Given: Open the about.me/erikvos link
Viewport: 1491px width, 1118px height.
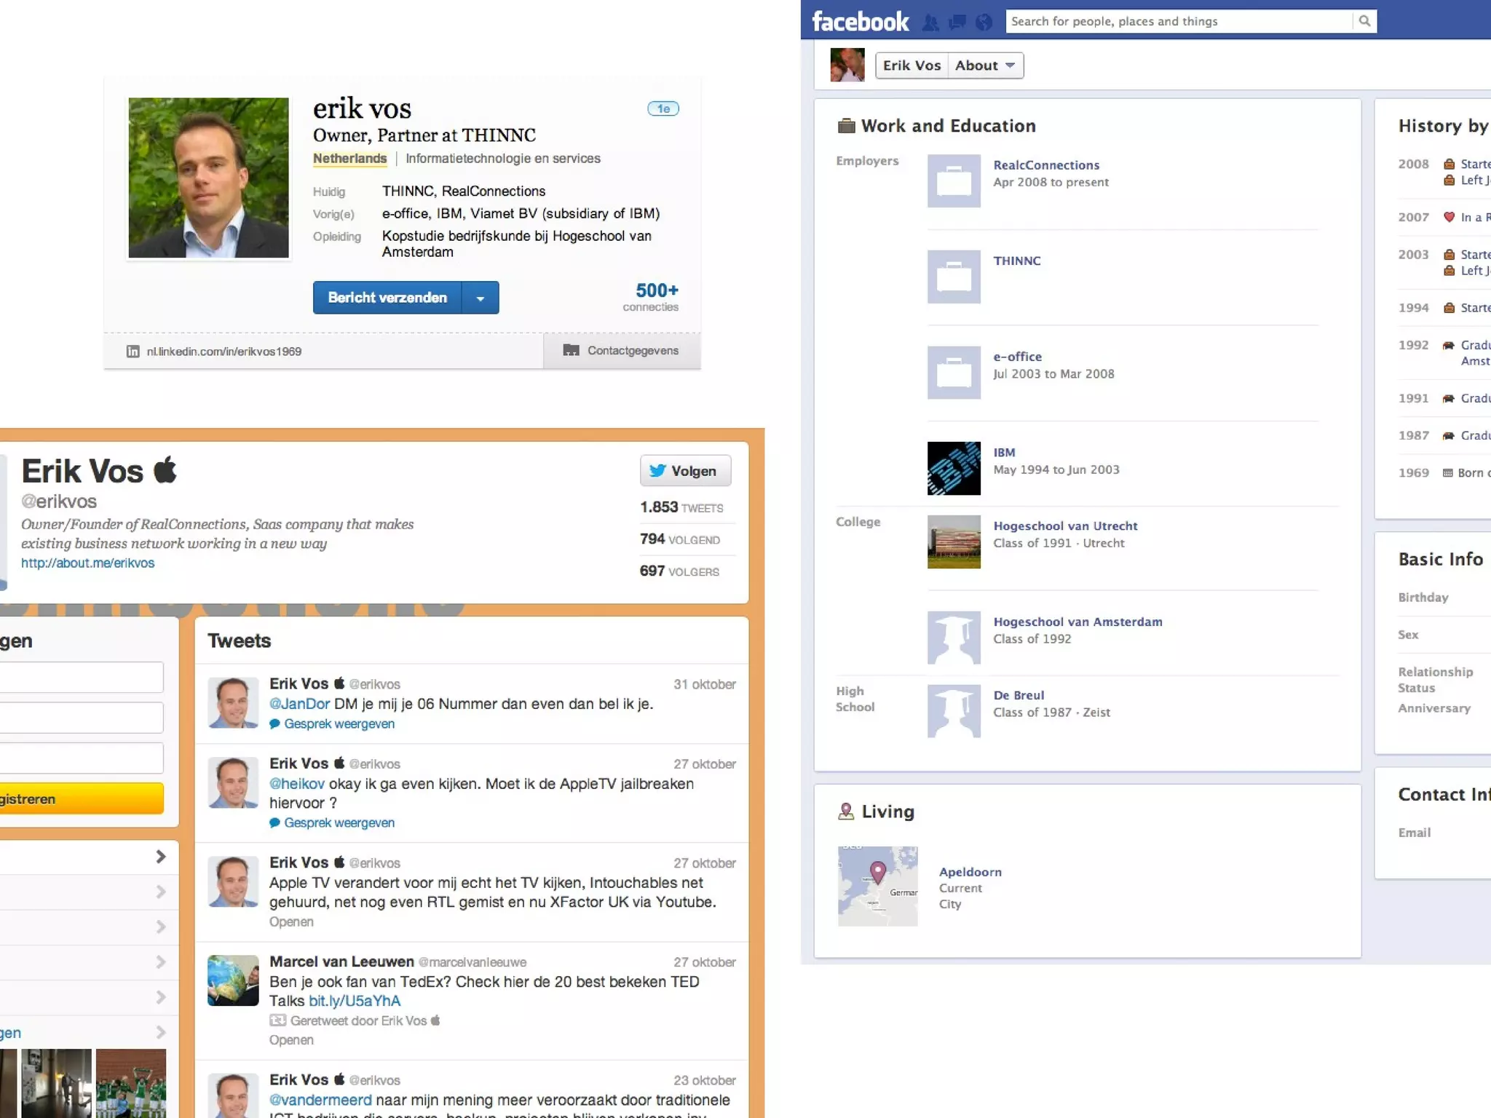Looking at the screenshot, I should (x=87, y=563).
